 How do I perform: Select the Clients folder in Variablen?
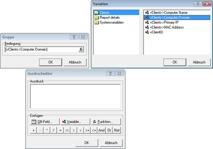pyautogui.click(x=116, y=13)
